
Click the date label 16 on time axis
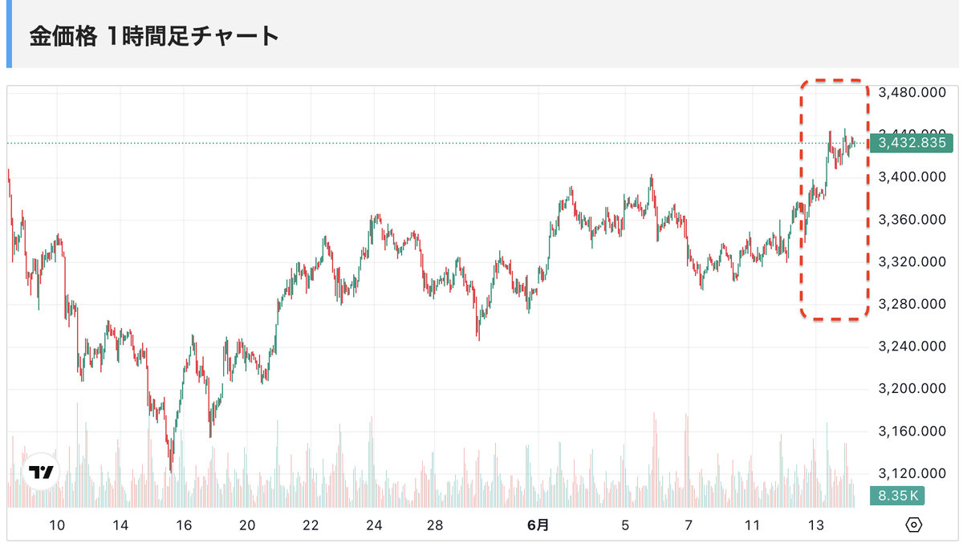[184, 525]
